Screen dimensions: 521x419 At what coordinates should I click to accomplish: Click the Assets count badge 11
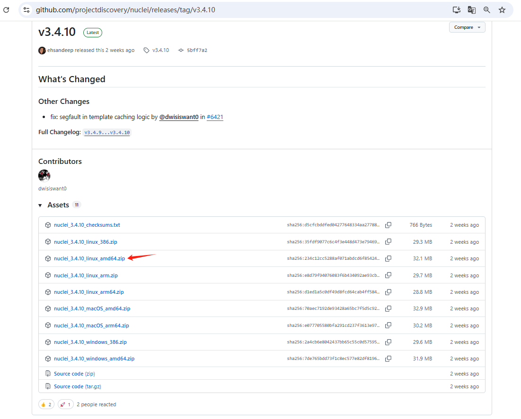[77, 205]
